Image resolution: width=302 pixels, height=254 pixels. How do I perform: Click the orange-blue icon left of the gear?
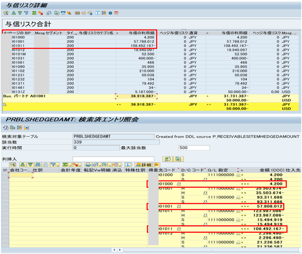click(104, 13)
